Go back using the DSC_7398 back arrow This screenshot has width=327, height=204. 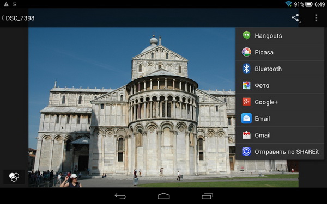[3, 18]
